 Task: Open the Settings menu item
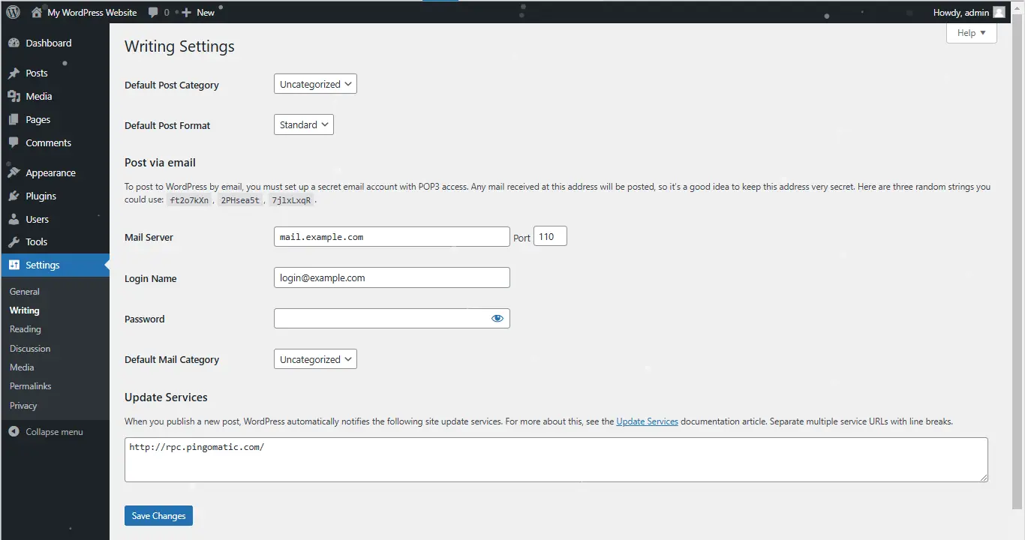point(55,265)
